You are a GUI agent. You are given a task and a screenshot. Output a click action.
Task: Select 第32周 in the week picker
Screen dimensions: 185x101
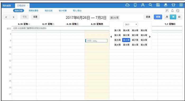coord(144,45)
